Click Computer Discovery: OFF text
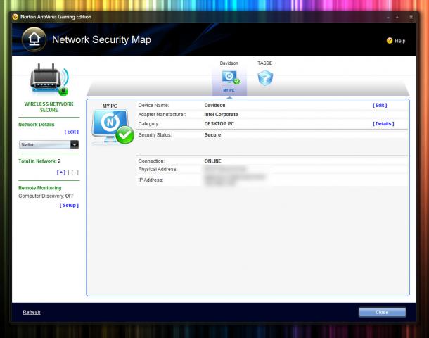 [x=46, y=196]
